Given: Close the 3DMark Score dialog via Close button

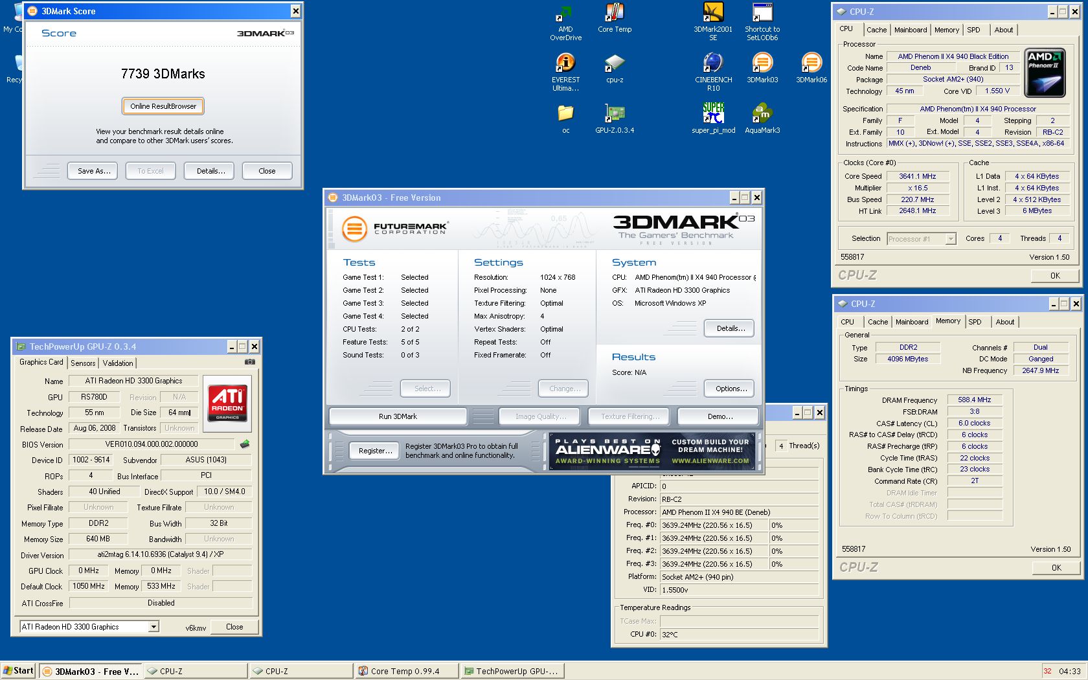Looking at the screenshot, I should point(267,171).
